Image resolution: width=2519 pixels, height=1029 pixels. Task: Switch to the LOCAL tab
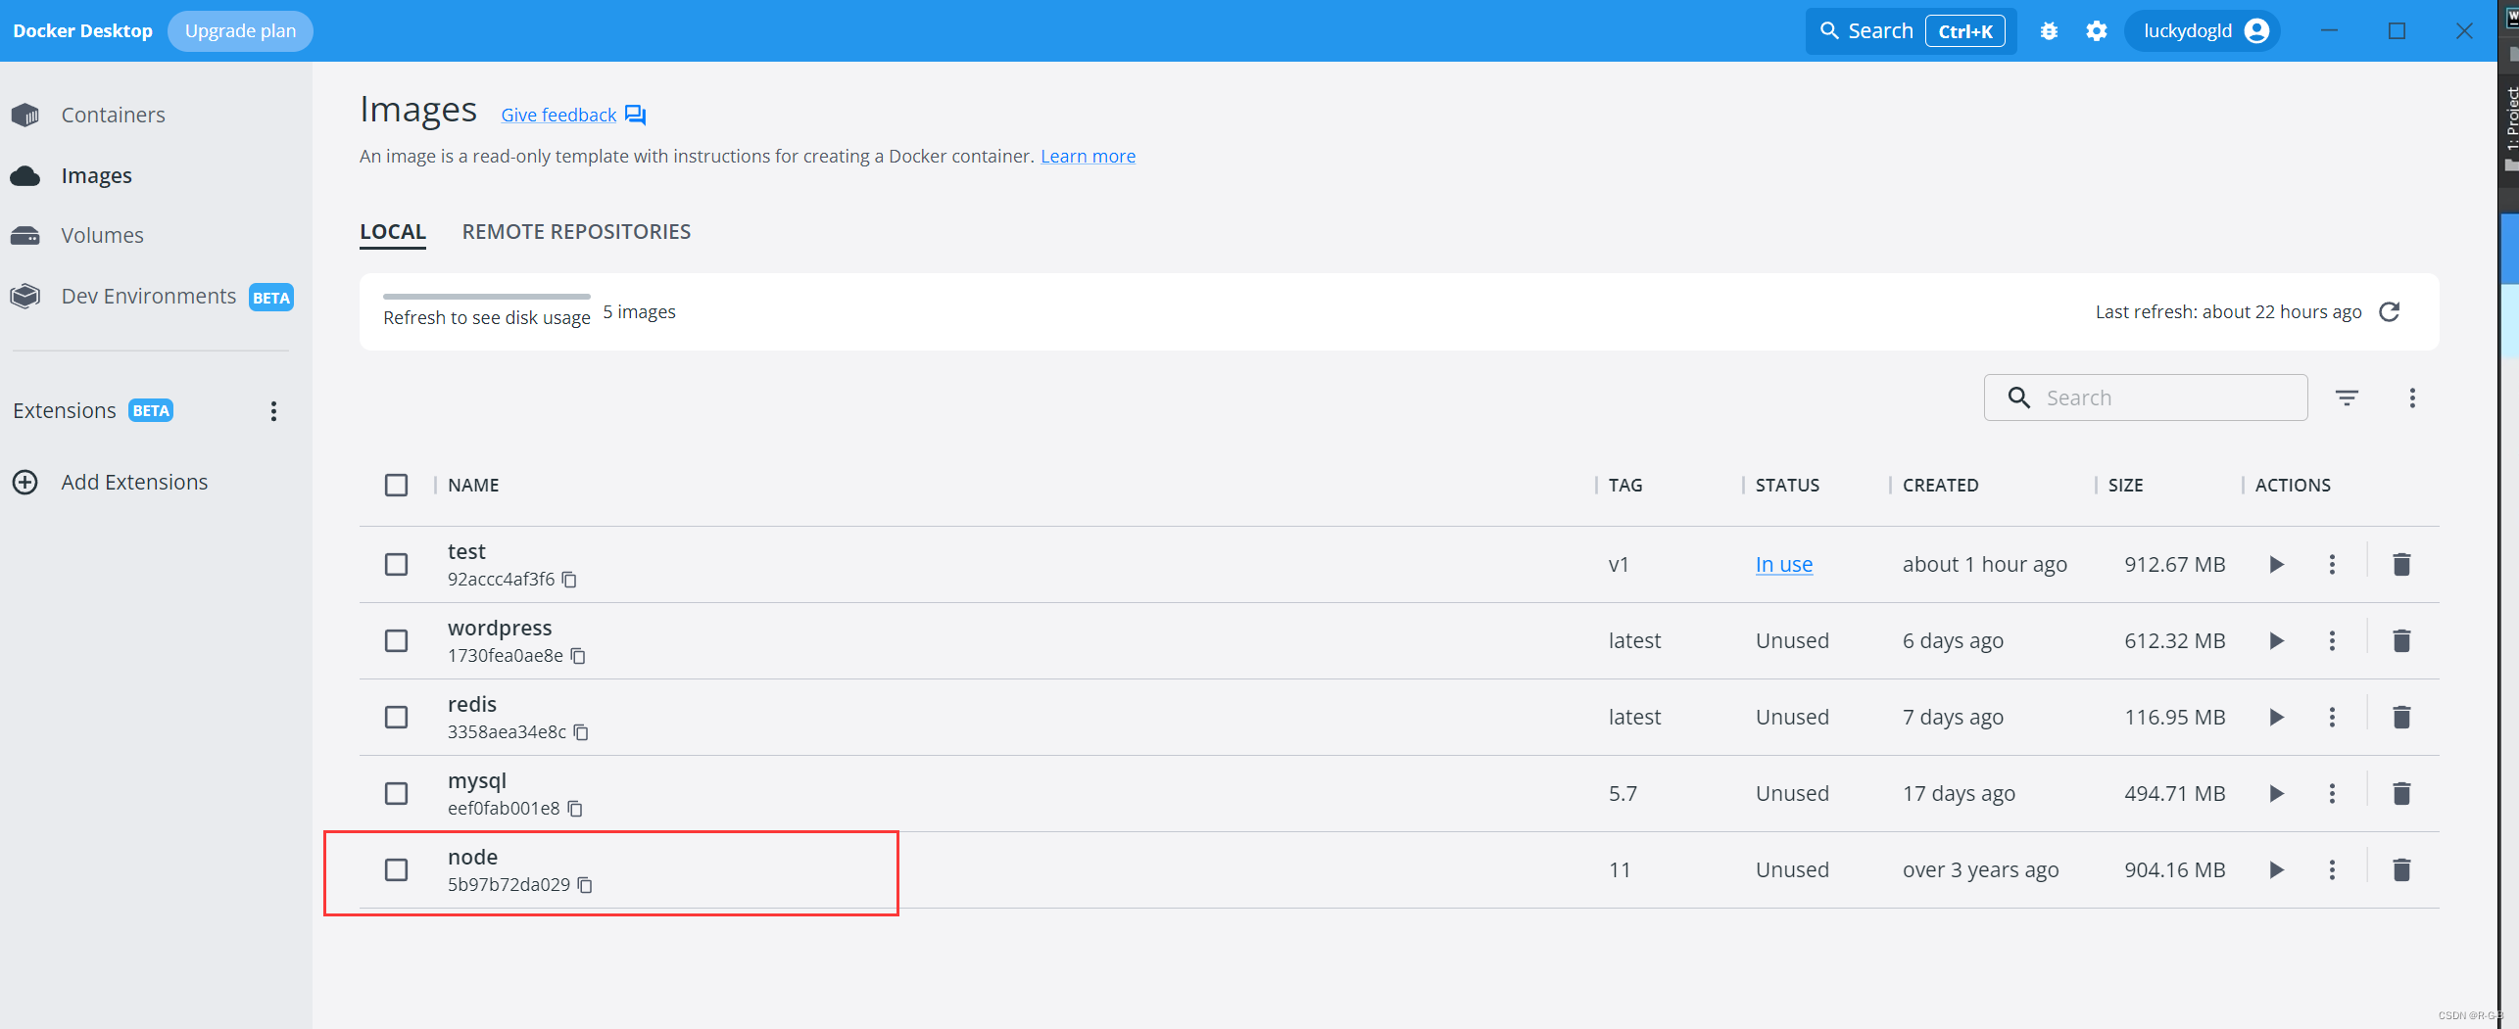pyautogui.click(x=393, y=232)
